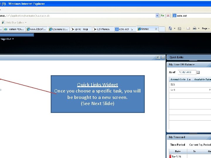Switch to the este.net browser tab
The width and height of the screenshot is (211, 158).
[125, 29]
